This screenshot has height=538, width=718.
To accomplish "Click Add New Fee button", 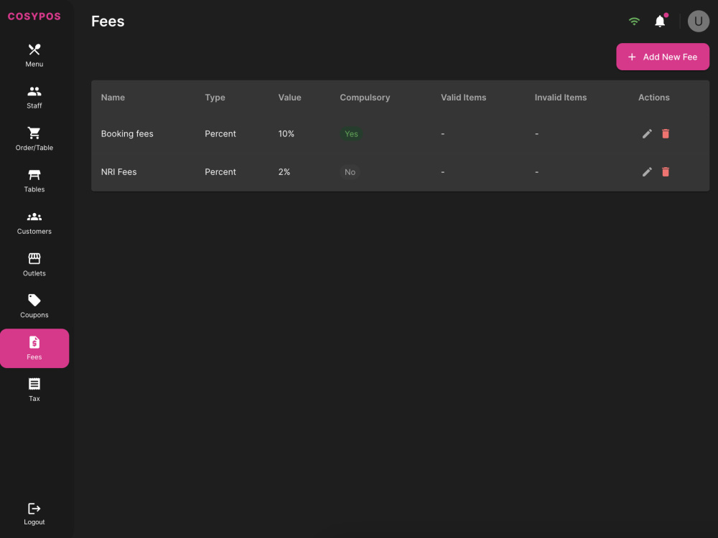I will (663, 57).
